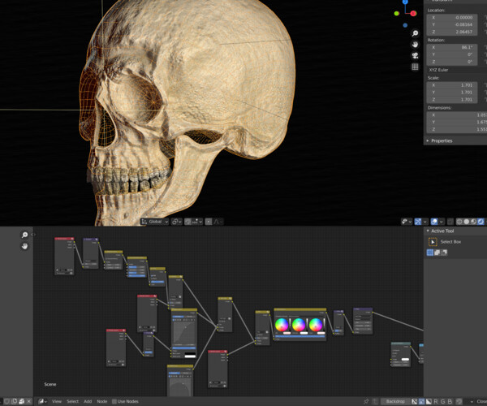Click the Scene label in the node editor
Image resolution: width=487 pixels, height=406 pixels.
coord(50,384)
